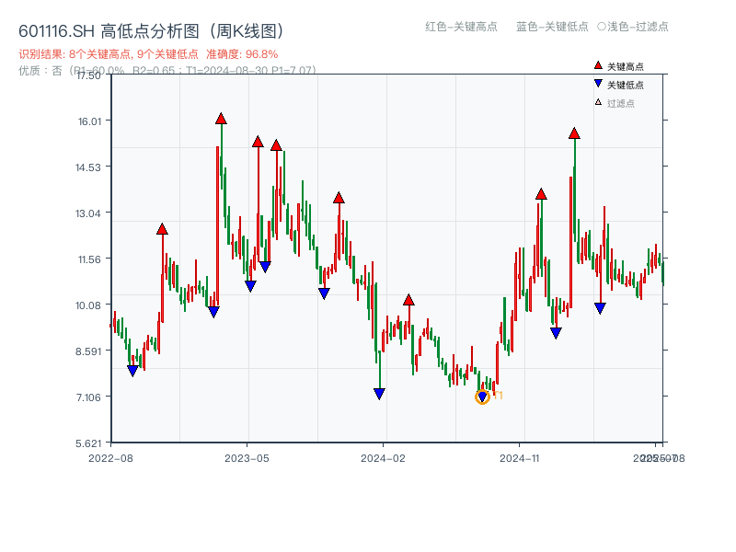This screenshot has width=736, height=552.
Task: Select the red 关键高点 triangle marker icon
Action: [x=598, y=65]
